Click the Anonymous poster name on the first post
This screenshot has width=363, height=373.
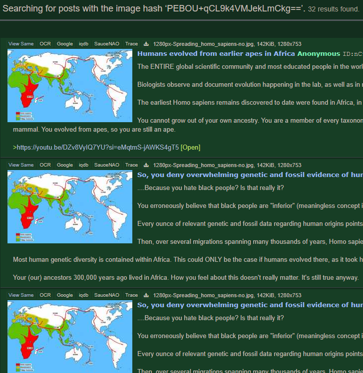click(319, 54)
